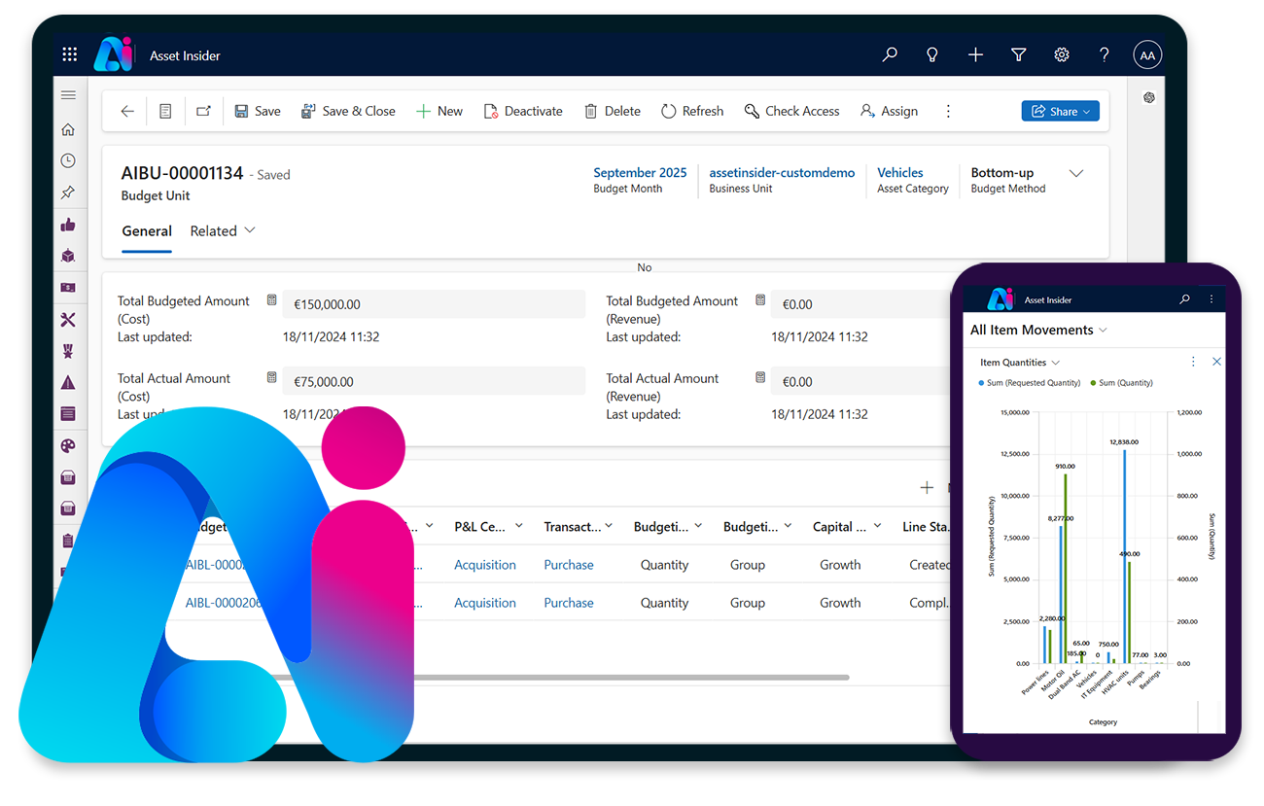The width and height of the screenshot is (1264, 806).
Task: Click the plus icon above the budget lines grid
Action: (x=927, y=487)
